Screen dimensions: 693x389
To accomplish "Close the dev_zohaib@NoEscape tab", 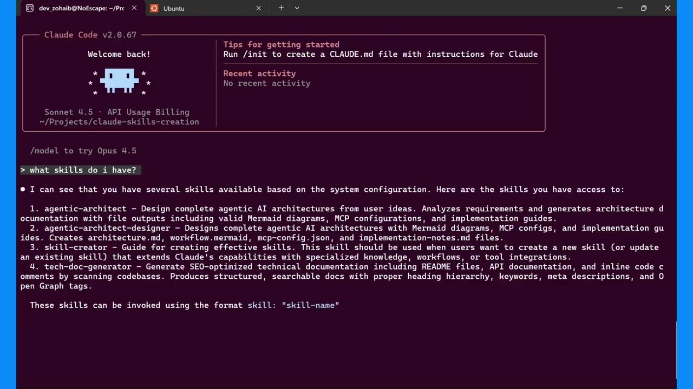I will (134, 8).
